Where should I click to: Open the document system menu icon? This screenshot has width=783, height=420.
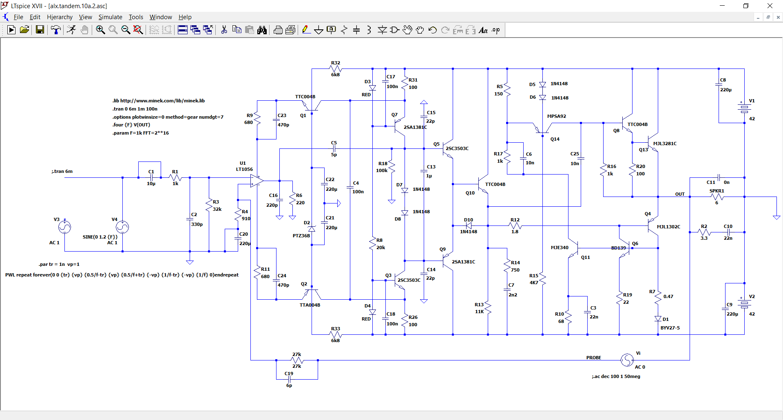(x=6, y=17)
